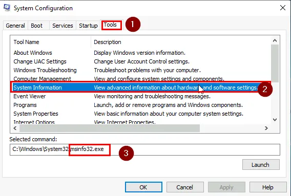Select the Windows Troubleshooting row
This screenshot has height=196, width=291.
coord(140,70)
